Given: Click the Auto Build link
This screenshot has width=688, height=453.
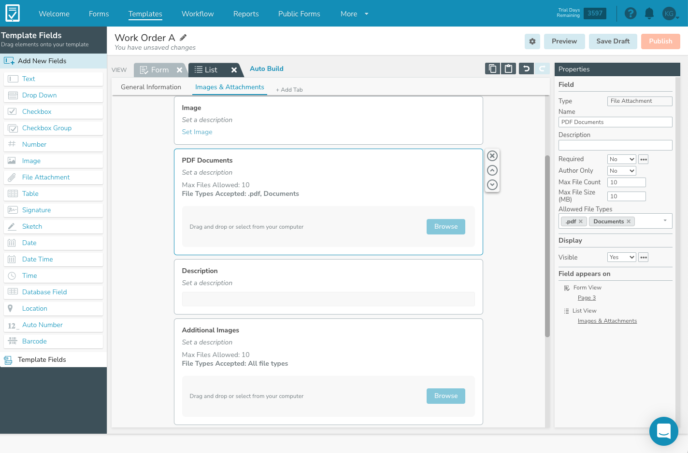Looking at the screenshot, I should 267,69.
